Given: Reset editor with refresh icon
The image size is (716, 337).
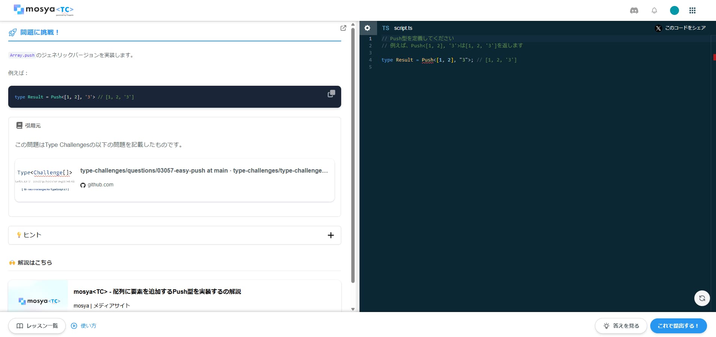Looking at the screenshot, I should tap(702, 298).
